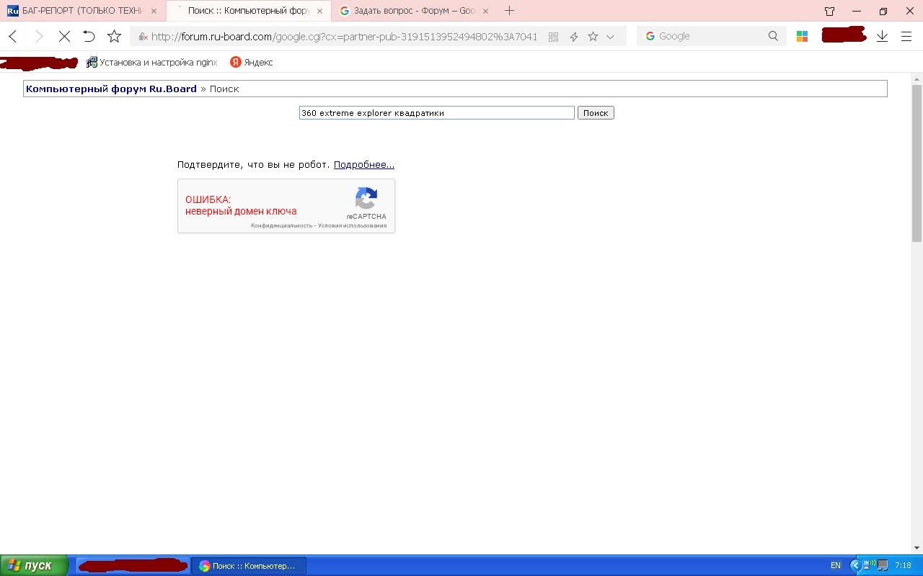Click the magnifier search icon
Screen dimensions: 923x576
click(773, 36)
